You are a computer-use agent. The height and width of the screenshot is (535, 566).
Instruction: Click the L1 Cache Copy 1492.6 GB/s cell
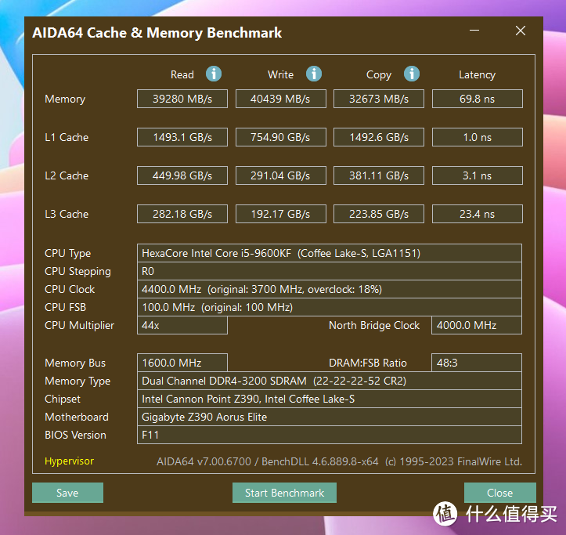click(379, 137)
